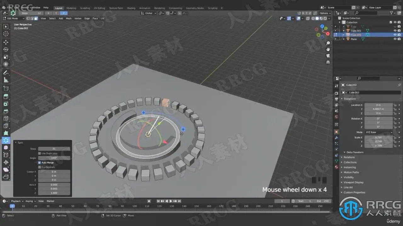Viewport: 403px width, 226px height.
Task: Switch to camera view gizmo
Action: click(328, 56)
